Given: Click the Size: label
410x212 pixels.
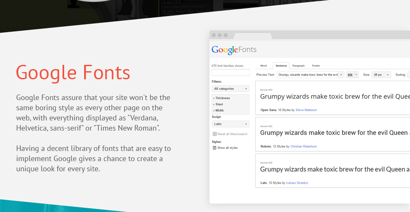Looking at the screenshot, I should tap(366, 75).
